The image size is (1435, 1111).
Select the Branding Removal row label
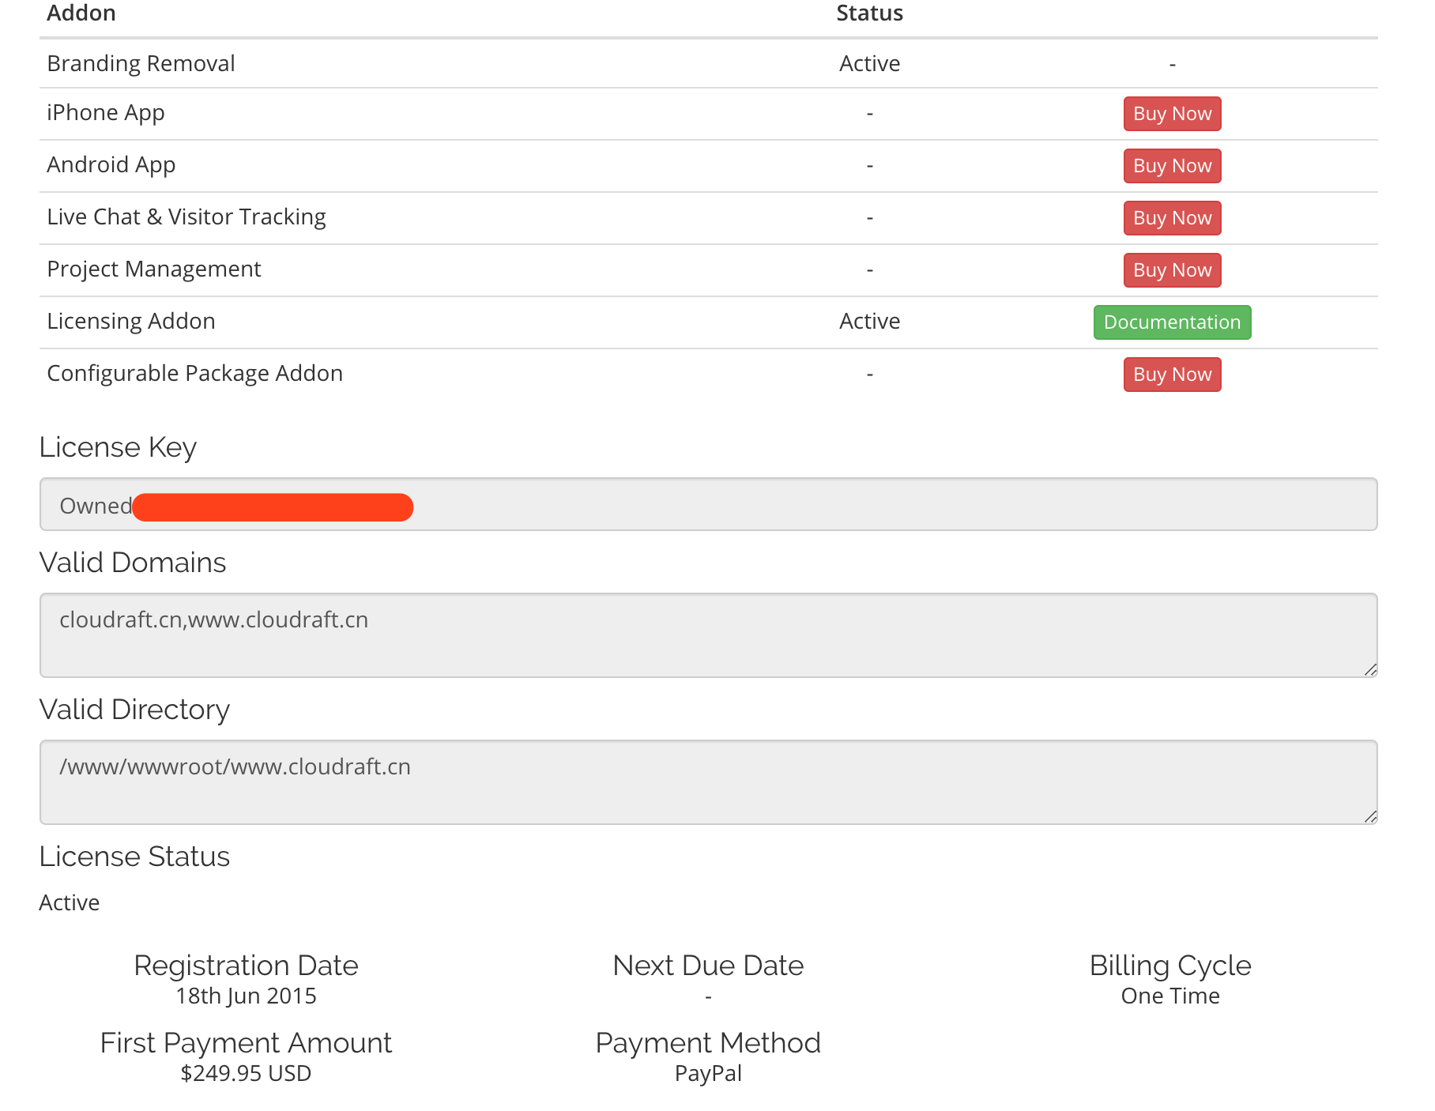(x=141, y=63)
